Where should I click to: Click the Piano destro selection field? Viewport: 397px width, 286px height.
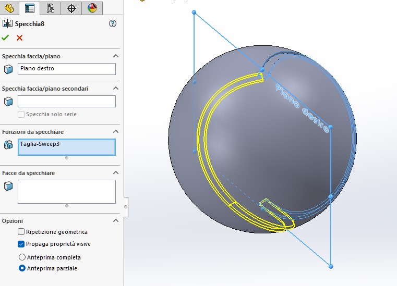[66, 69]
